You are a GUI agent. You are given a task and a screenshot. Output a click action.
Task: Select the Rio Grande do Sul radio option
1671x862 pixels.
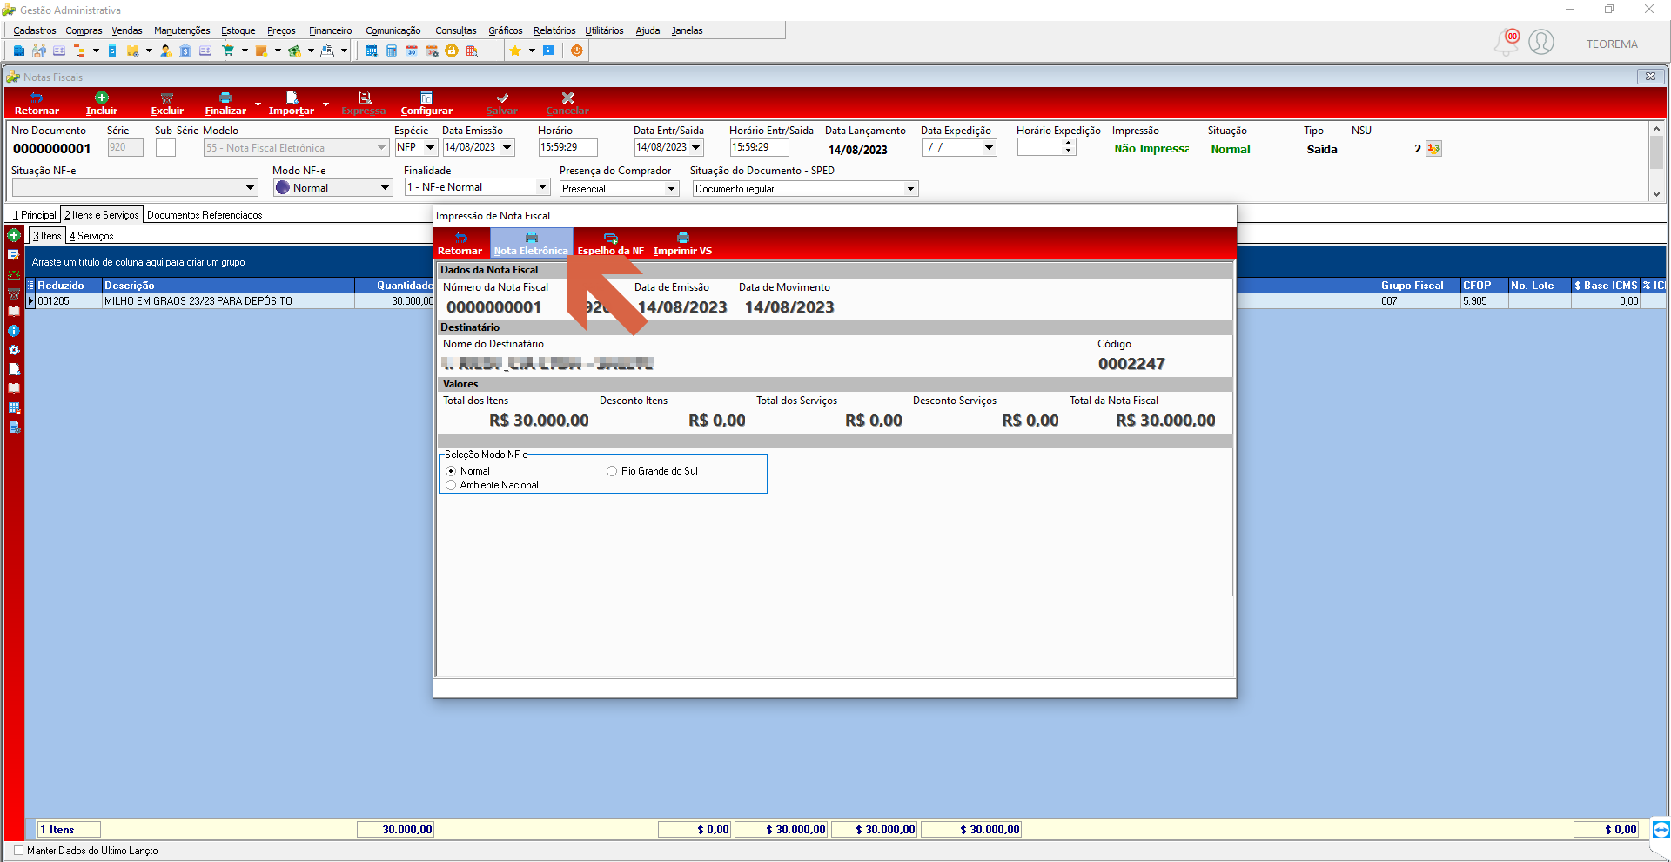click(612, 471)
